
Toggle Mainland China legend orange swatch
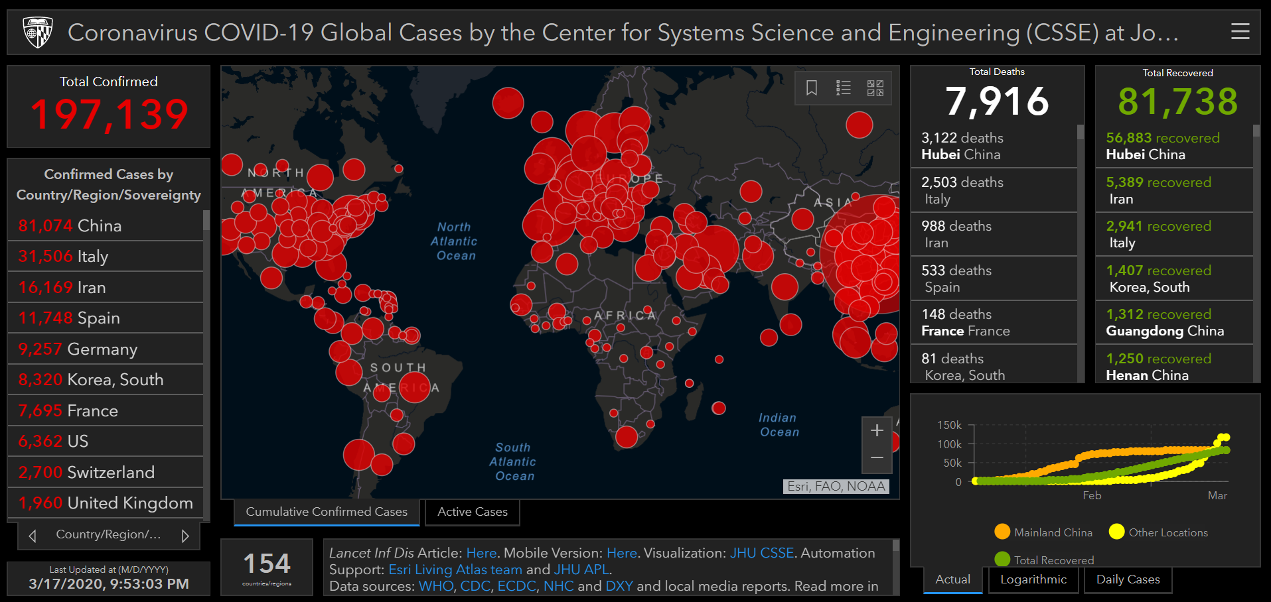coord(1002,532)
